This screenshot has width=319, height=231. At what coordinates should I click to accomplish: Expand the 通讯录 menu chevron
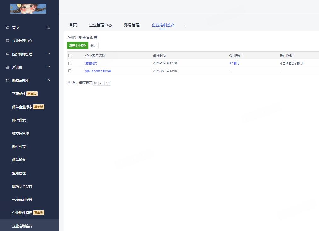[x=49, y=67]
